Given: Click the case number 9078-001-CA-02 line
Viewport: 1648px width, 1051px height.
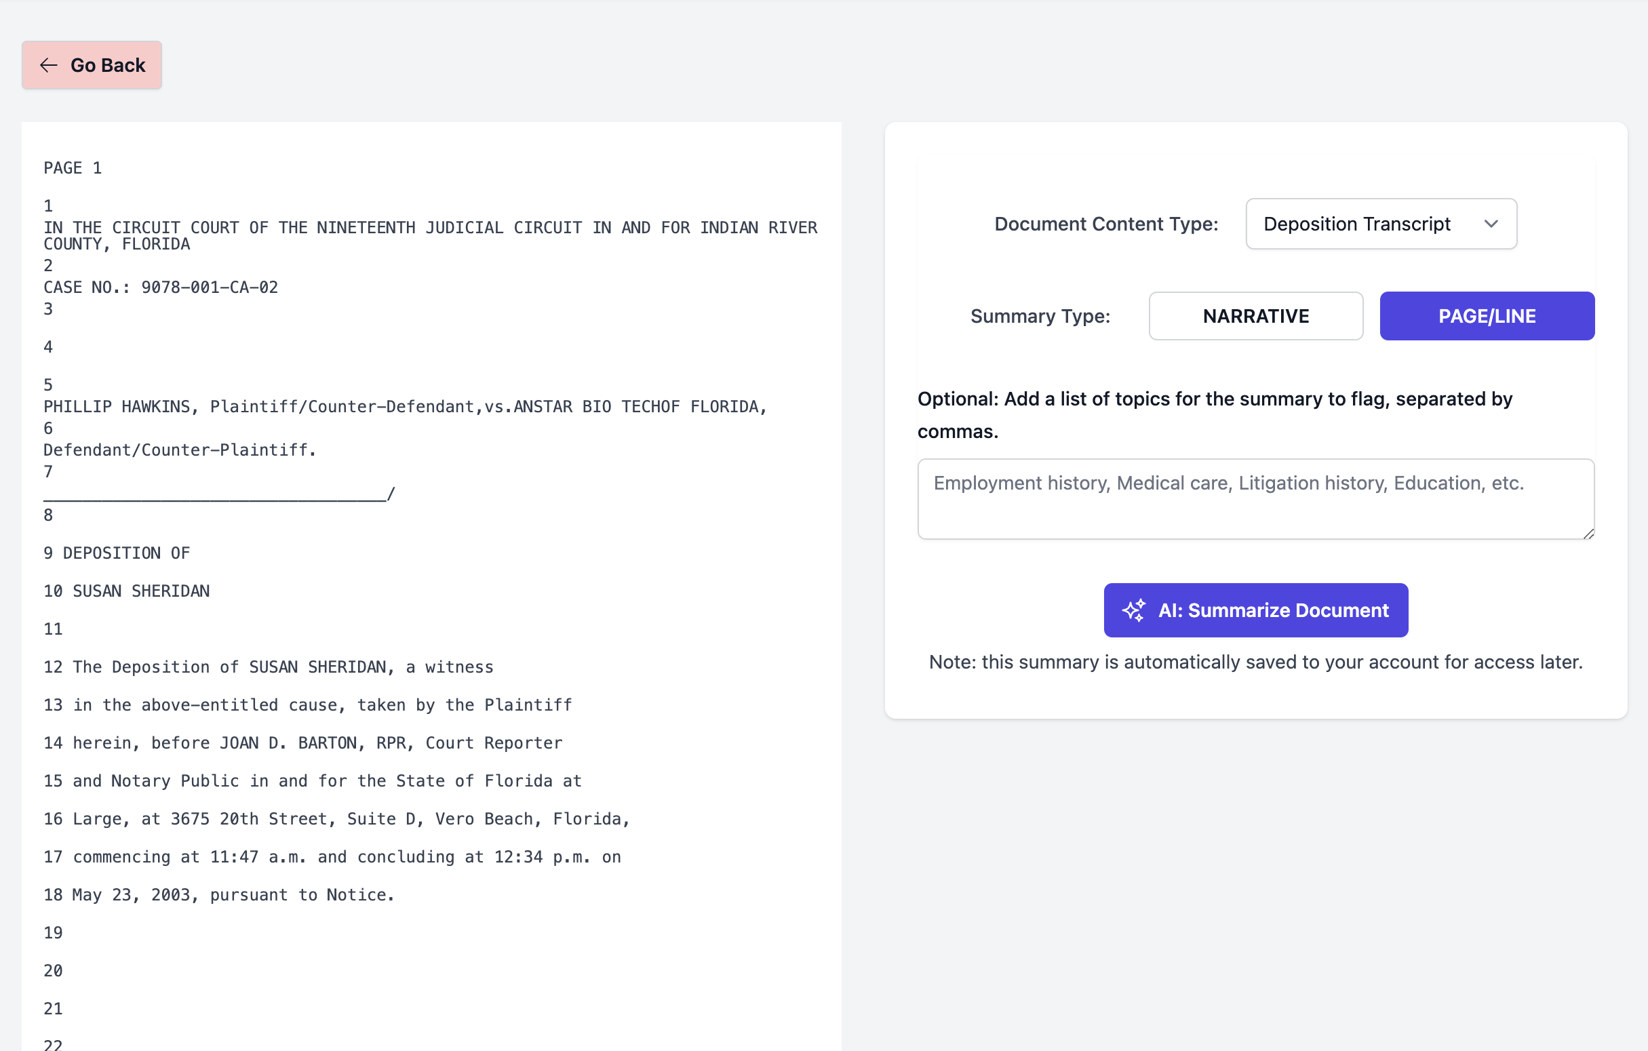Looking at the screenshot, I should point(161,287).
